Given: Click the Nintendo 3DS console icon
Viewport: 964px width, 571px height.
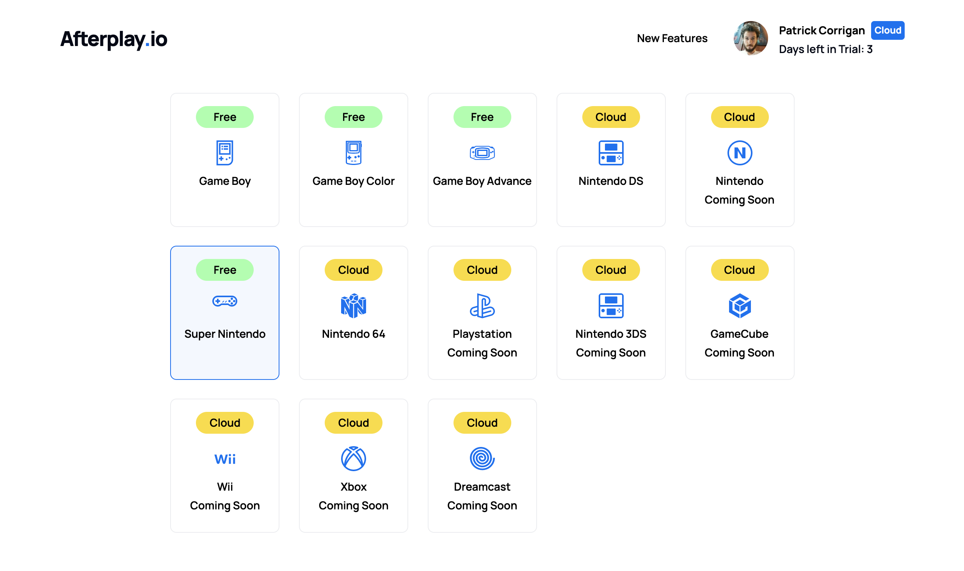Looking at the screenshot, I should 611,306.
